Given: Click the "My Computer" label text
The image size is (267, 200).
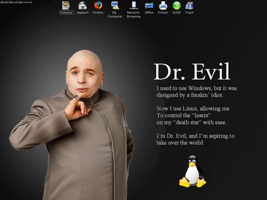Looking at the screenshot, I should 115,15.
